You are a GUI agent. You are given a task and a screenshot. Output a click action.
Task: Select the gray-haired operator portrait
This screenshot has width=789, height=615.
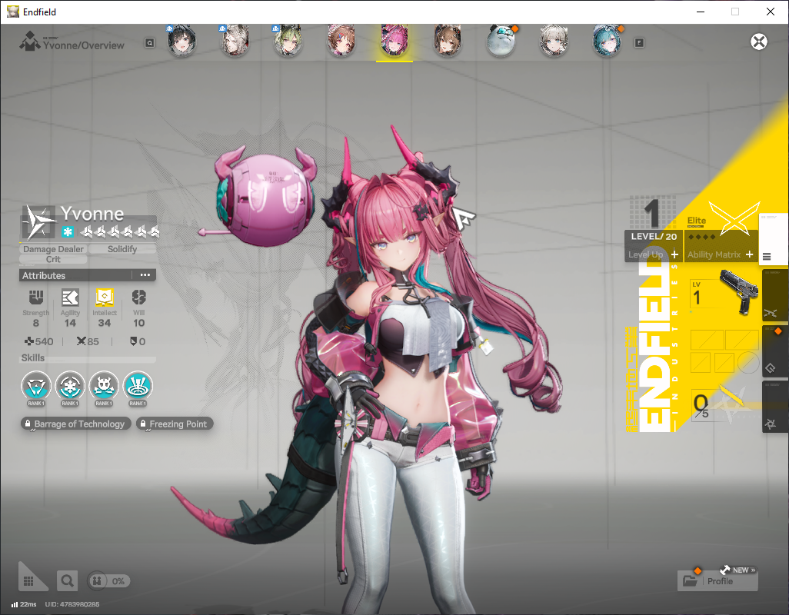tap(235, 40)
